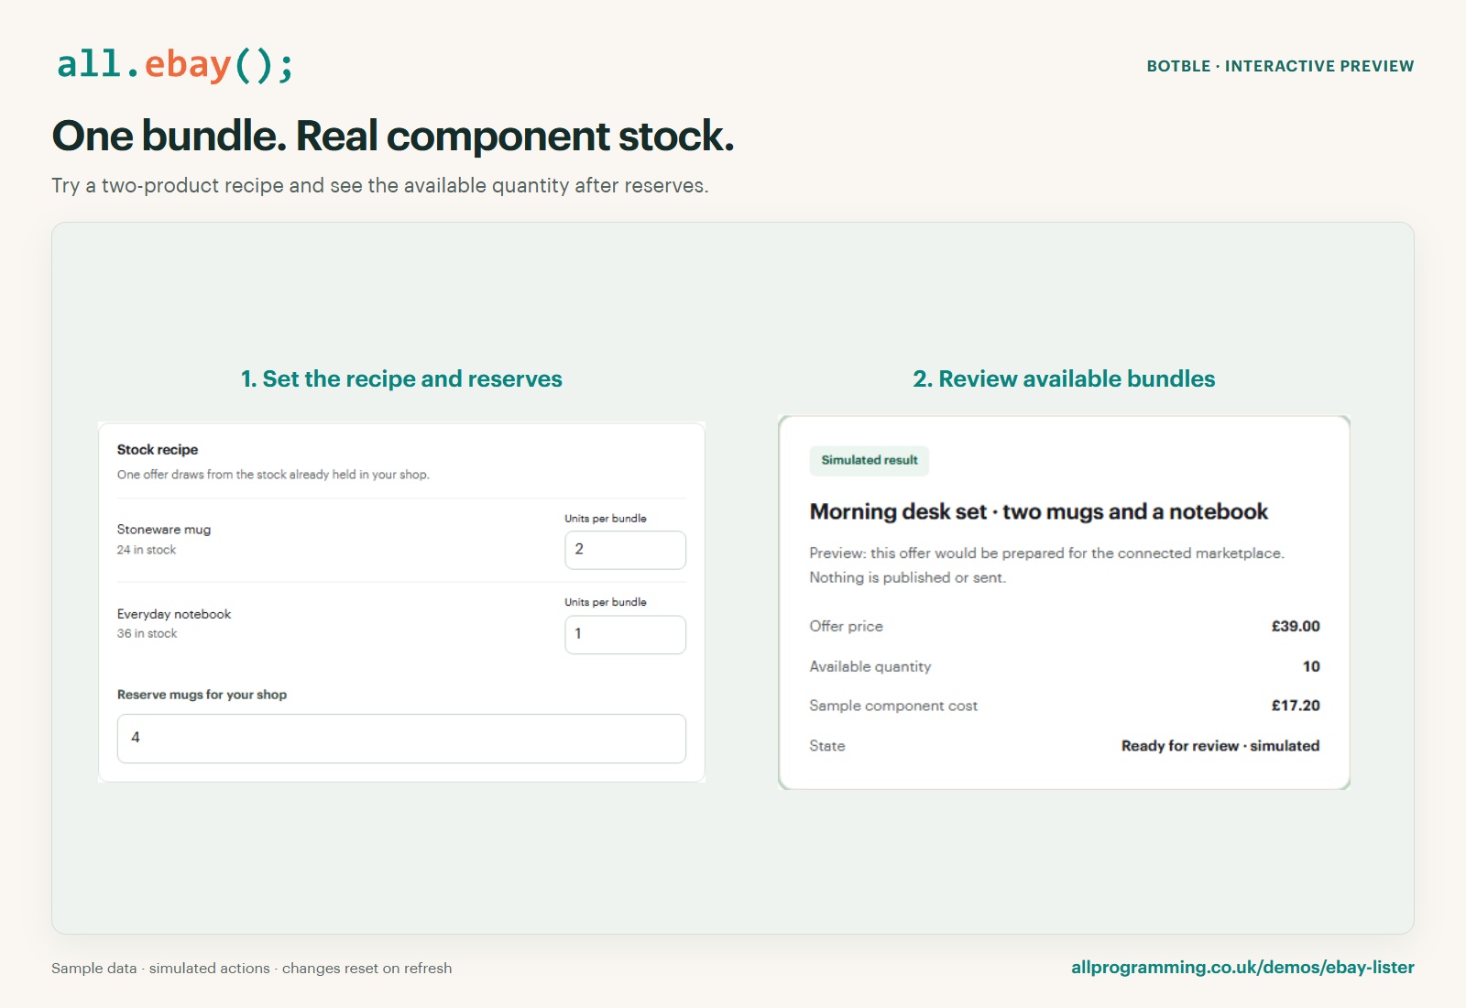This screenshot has height=1008, width=1466.
Task: Click the 'State' row label
Action: click(827, 746)
